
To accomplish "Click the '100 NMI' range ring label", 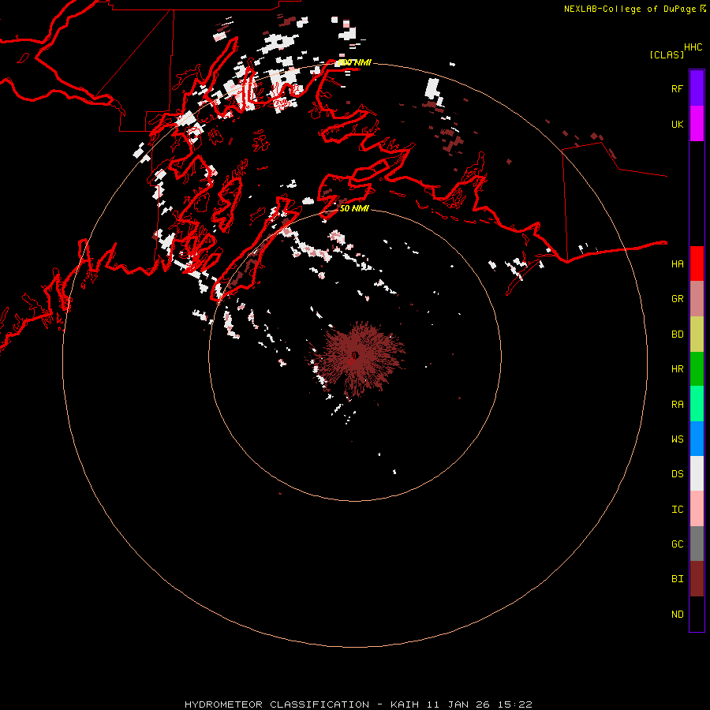I will point(354,62).
